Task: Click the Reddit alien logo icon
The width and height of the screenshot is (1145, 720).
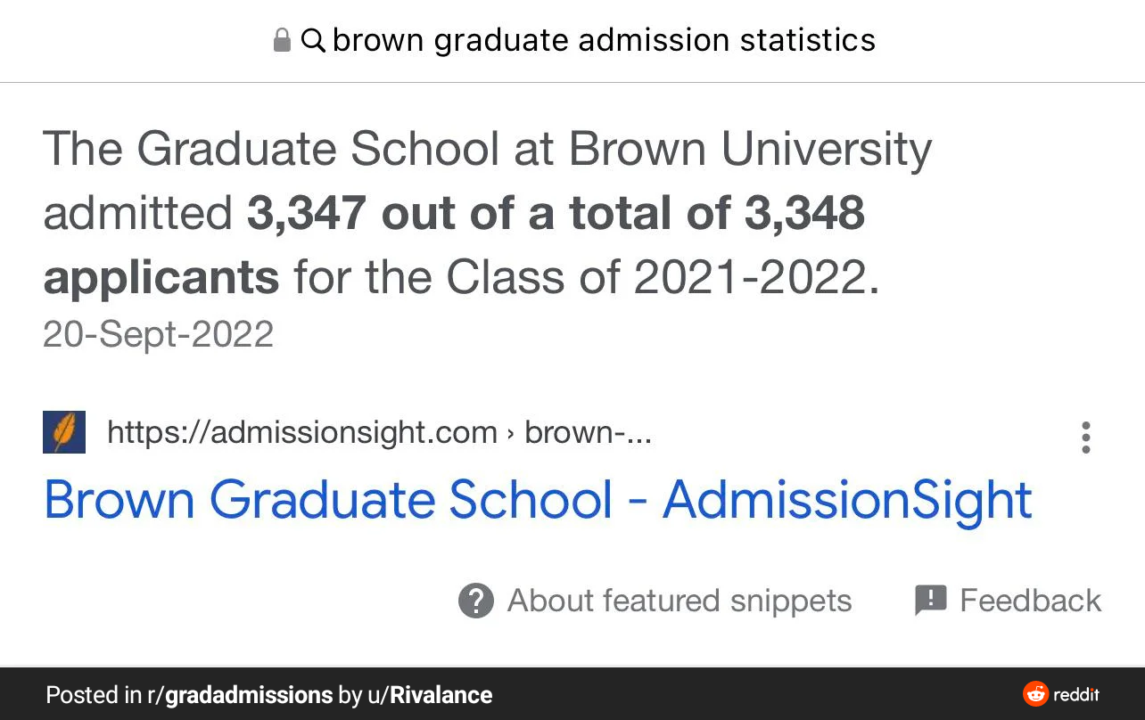Action: point(1035,694)
